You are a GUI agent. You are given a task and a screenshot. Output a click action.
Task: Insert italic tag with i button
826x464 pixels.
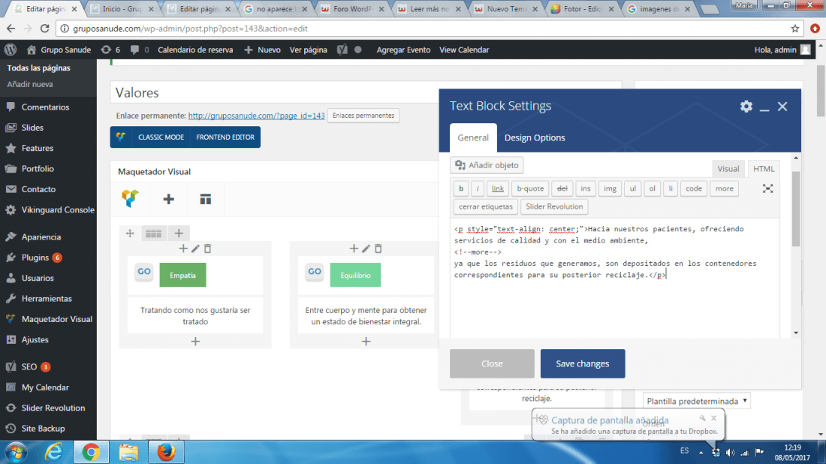click(478, 188)
